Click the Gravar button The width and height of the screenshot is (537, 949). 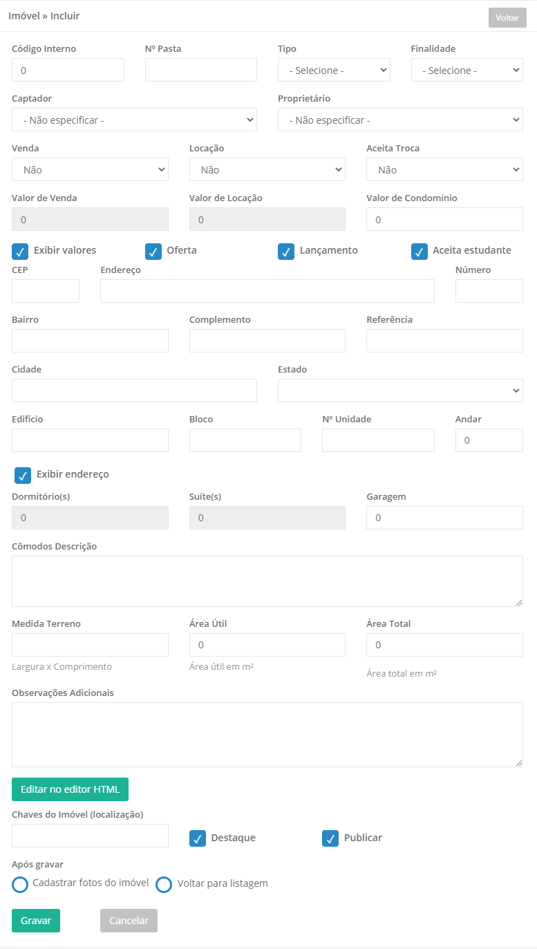(x=36, y=921)
